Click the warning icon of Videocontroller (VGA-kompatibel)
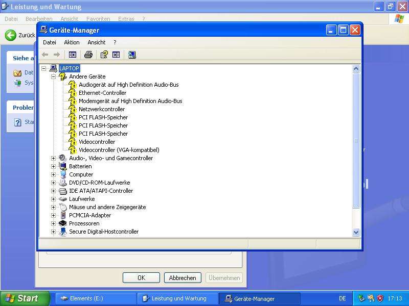This screenshot has width=409, height=306. 73,150
